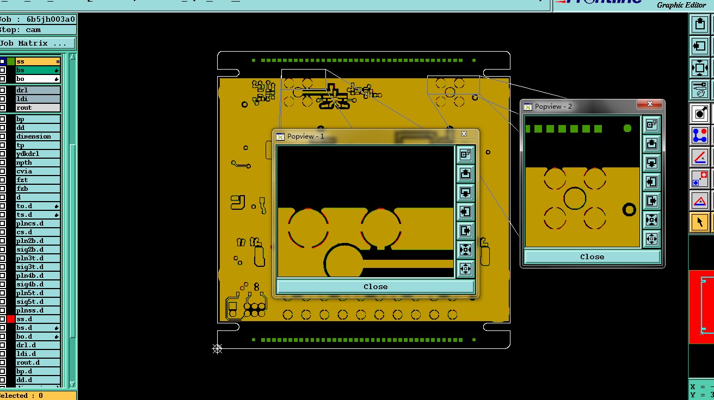
Task: Click inward-arrows zoom icon in Popview 2
Action: click(651, 220)
